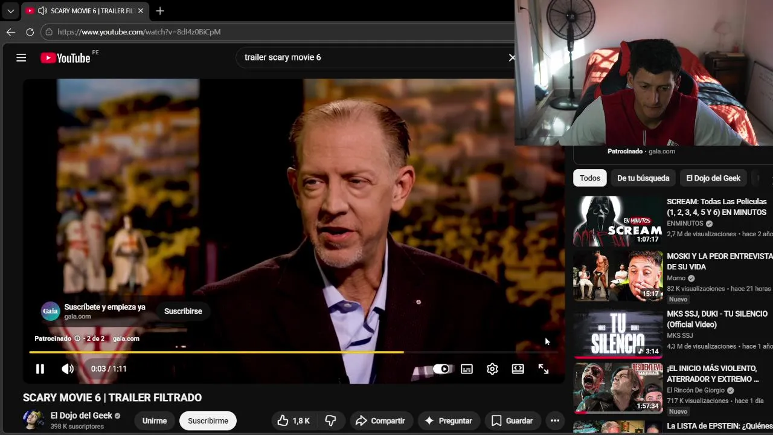773x435 pixels.
Task: Click the Preguntar ask button
Action: 448,420
